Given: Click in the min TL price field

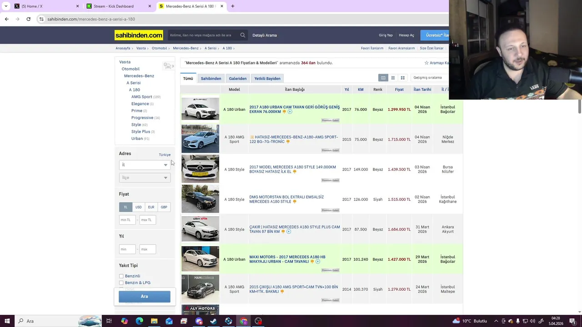Looking at the screenshot, I should click(127, 220).
